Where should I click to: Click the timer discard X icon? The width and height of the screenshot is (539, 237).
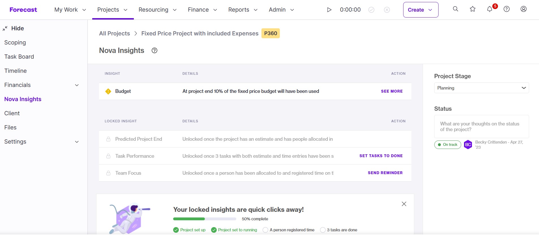(x=387, y=10)
